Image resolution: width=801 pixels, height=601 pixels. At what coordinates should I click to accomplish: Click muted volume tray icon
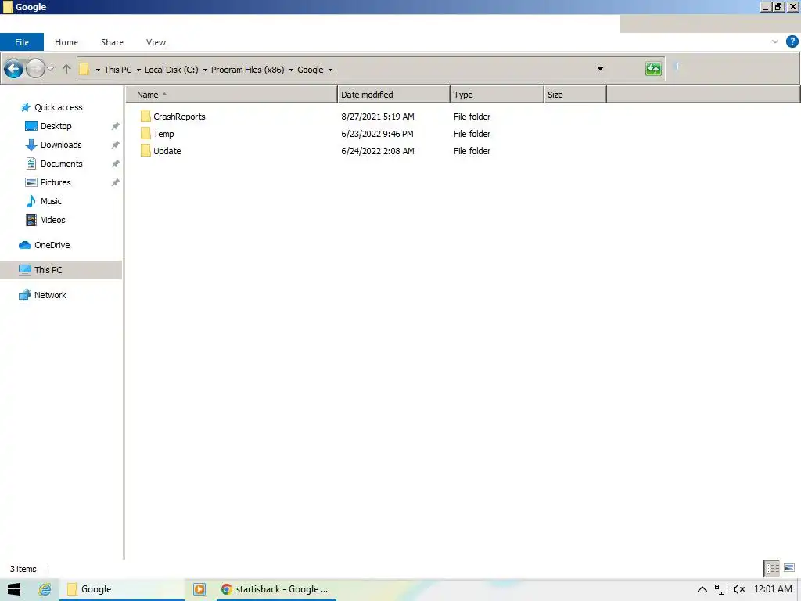click(739, 589)
